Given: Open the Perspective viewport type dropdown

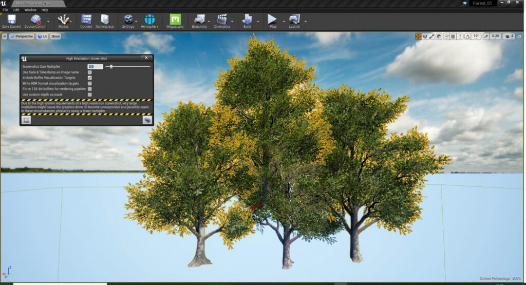Looking at the screenshot, I should tap(22, 36).
